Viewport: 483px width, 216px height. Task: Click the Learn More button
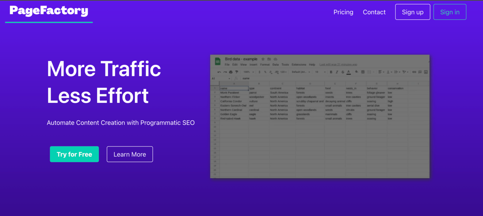tap(130, 154)
